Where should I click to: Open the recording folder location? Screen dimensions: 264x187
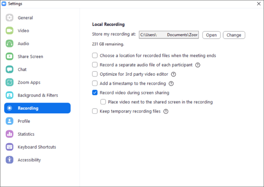click(x=211, y=35)
